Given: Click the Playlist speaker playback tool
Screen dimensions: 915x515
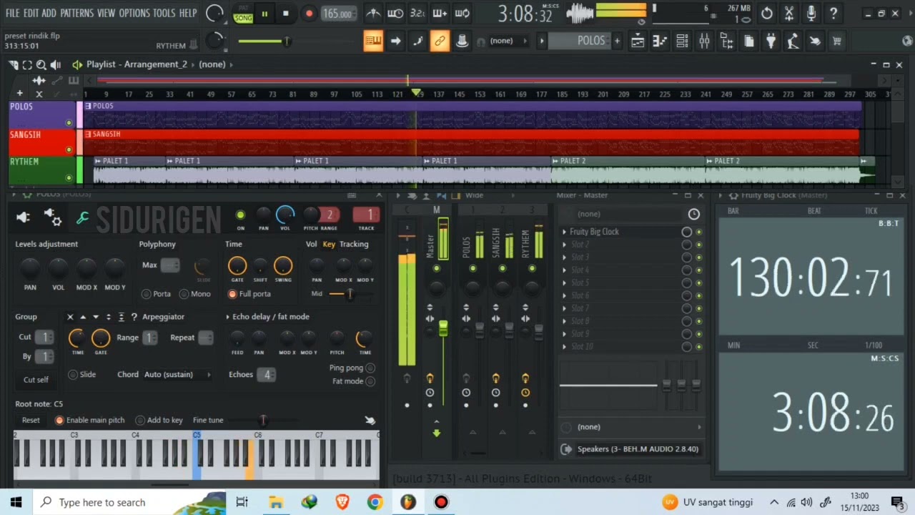Looking at the screenshot, I should pos(56,64).
